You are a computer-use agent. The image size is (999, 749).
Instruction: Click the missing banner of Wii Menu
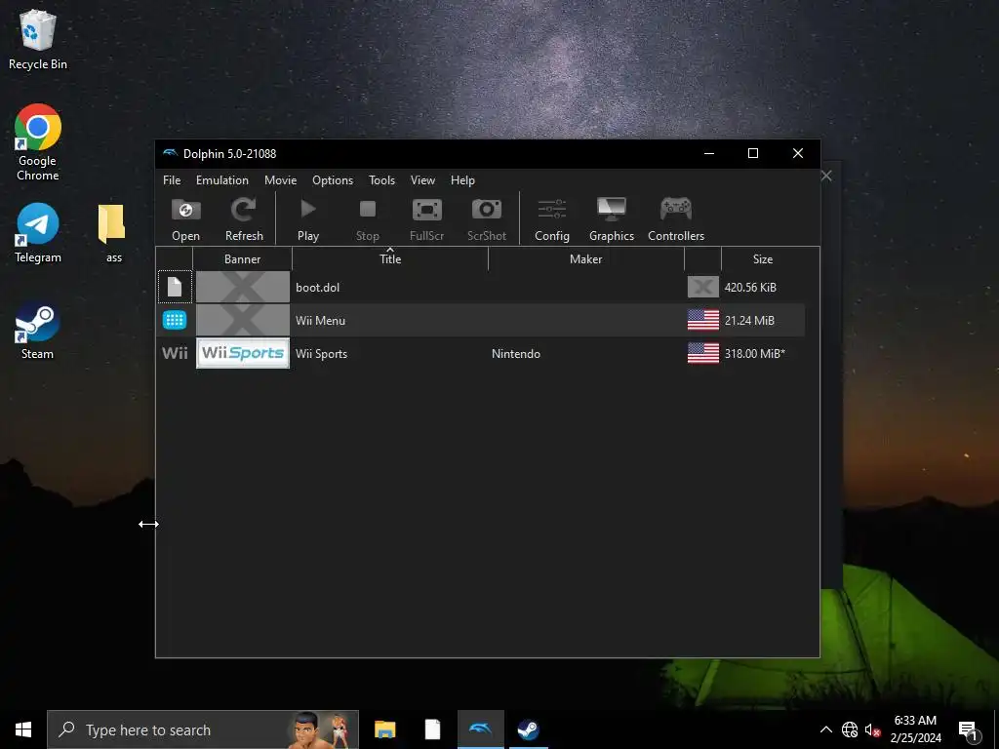point(243,320)
